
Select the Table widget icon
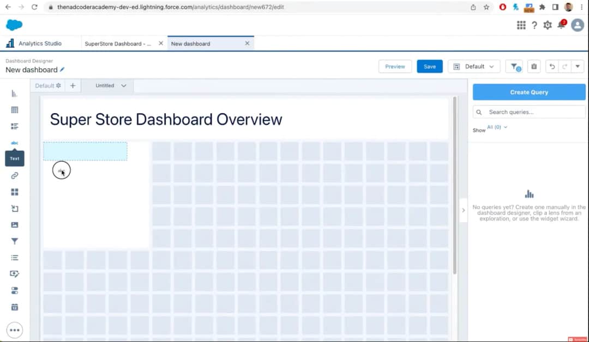coord(14,110)
